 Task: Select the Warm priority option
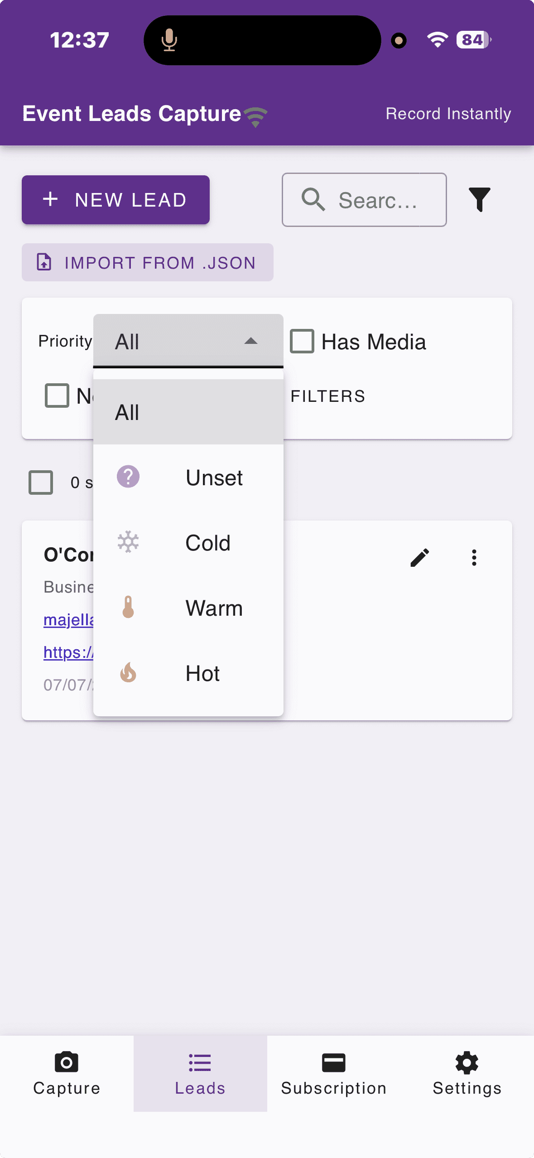(188, 608)
